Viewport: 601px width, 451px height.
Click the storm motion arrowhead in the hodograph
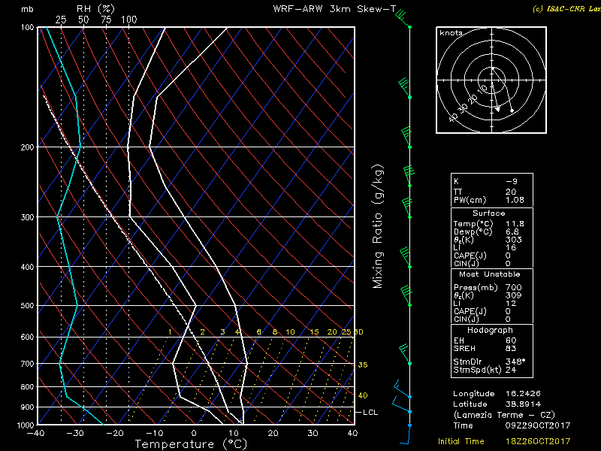(497, 109)
